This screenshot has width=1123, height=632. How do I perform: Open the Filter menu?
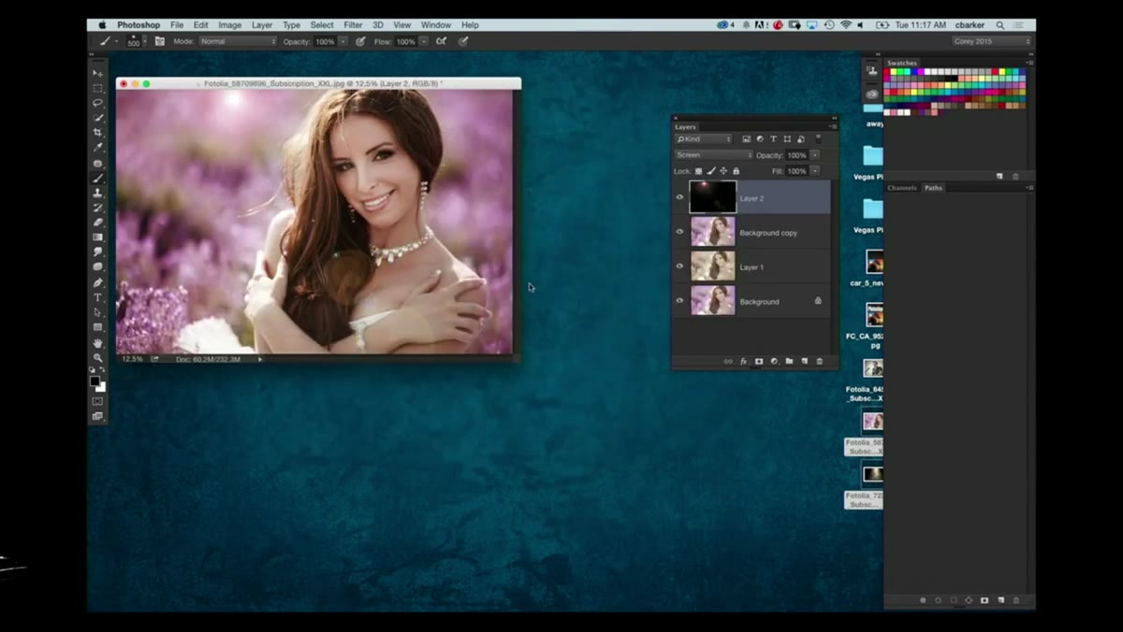coord(353,25)
